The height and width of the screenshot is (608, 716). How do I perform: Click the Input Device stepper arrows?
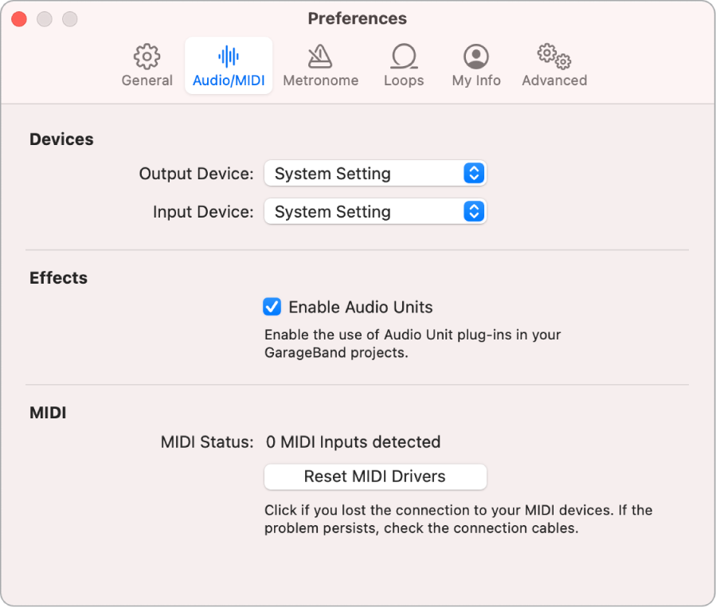click(x=475, y=211)
